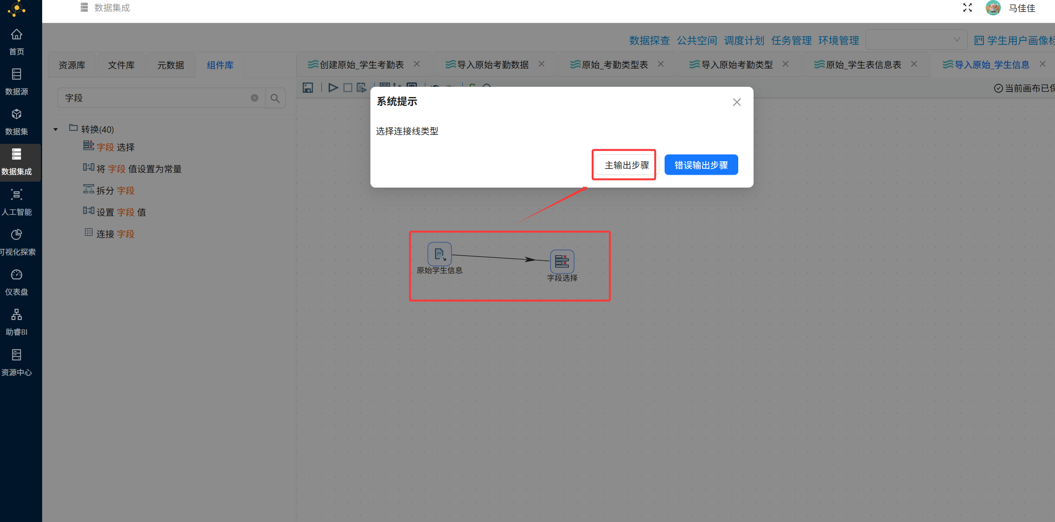Image resolution: width=1055 pixels, height=522 pixels.
Task: Click the scheduled-run calendar icon
Action: click(x=361, y=88)
